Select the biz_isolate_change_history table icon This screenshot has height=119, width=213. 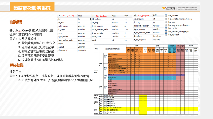point(166,19)
